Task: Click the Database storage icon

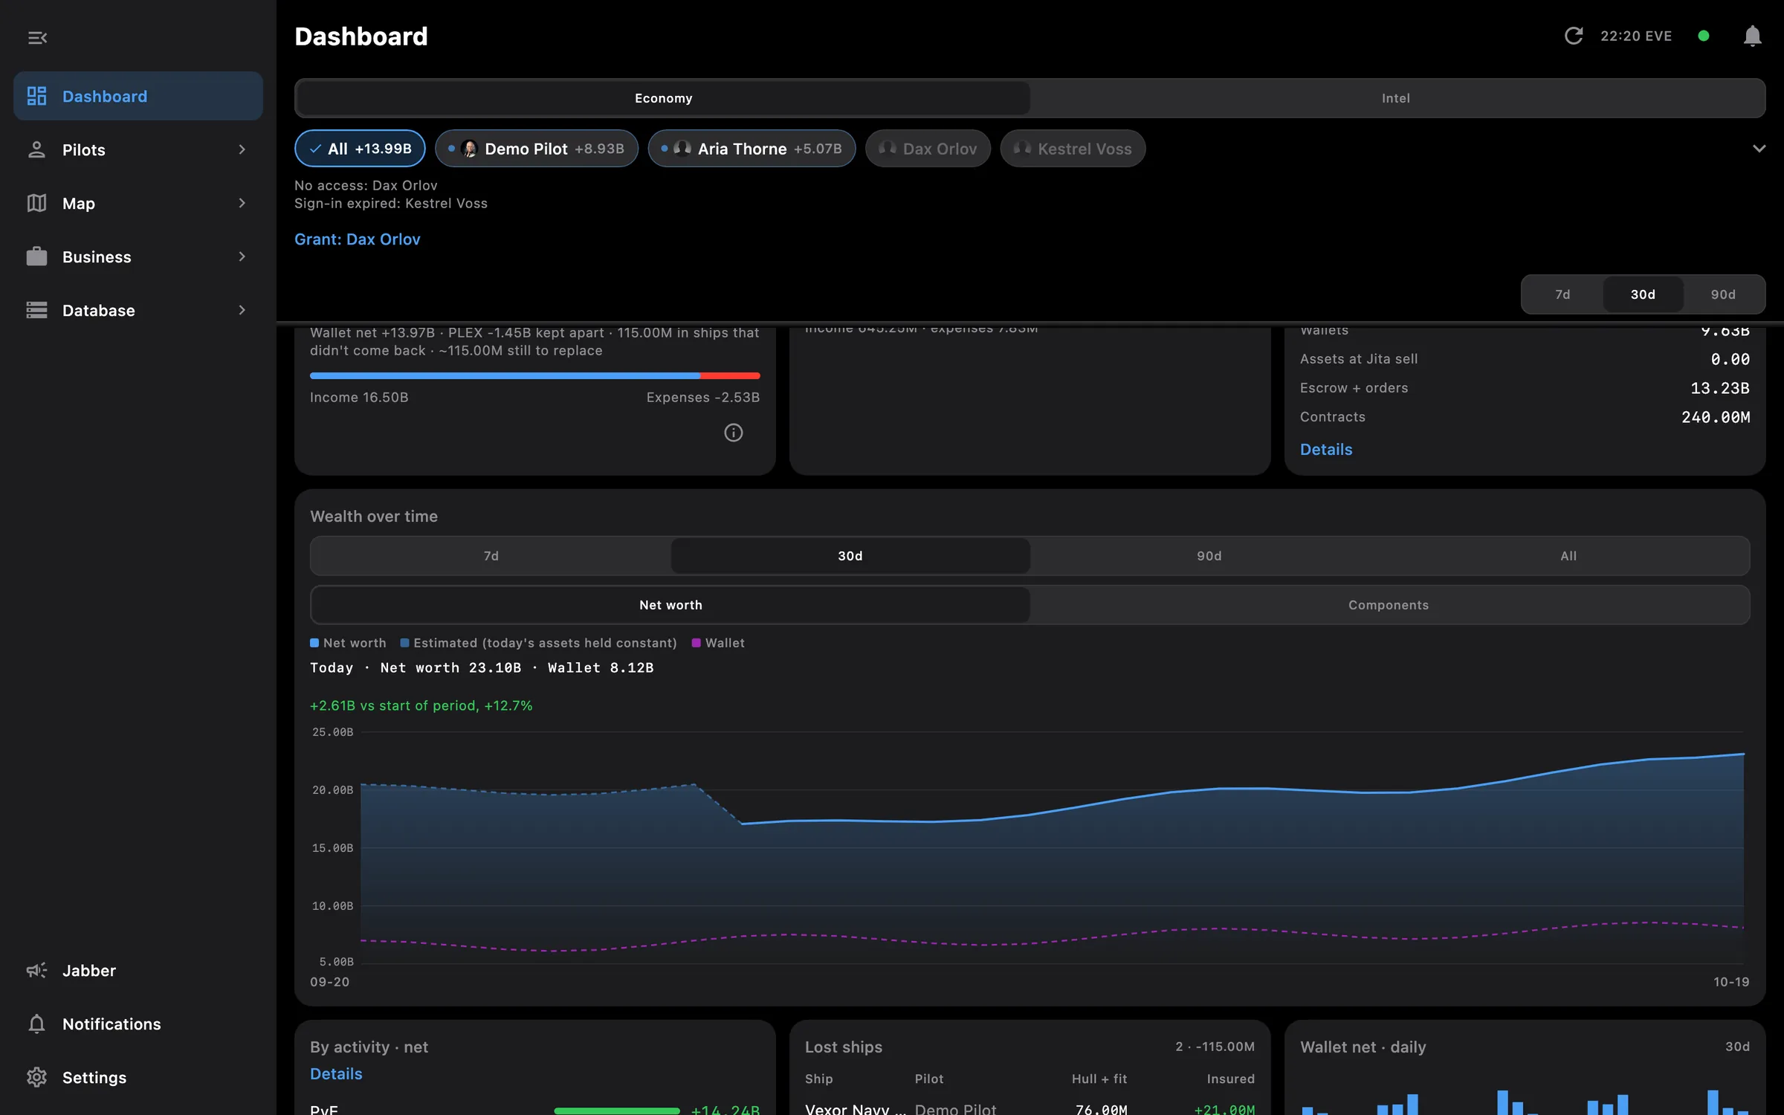Action: [36, 310]
